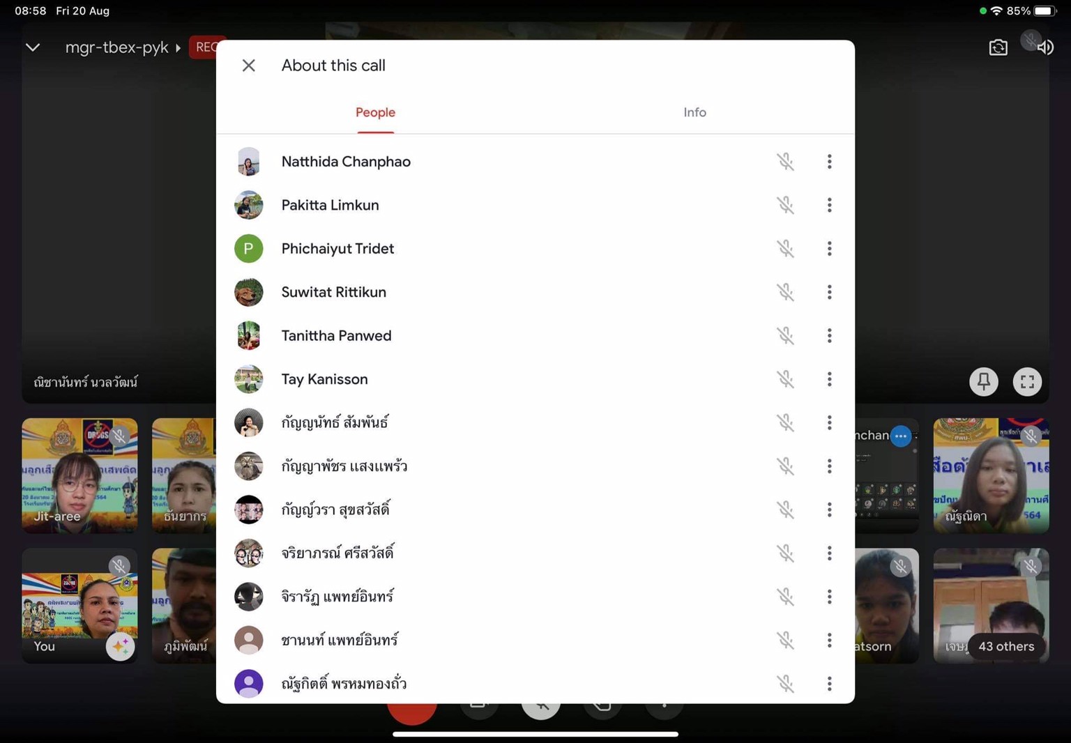The height and width of the screenshot is (743, 1071).
Task: Open visual effects sparkle on your tile
Action: pyautogui.click(x=120, y=646)
